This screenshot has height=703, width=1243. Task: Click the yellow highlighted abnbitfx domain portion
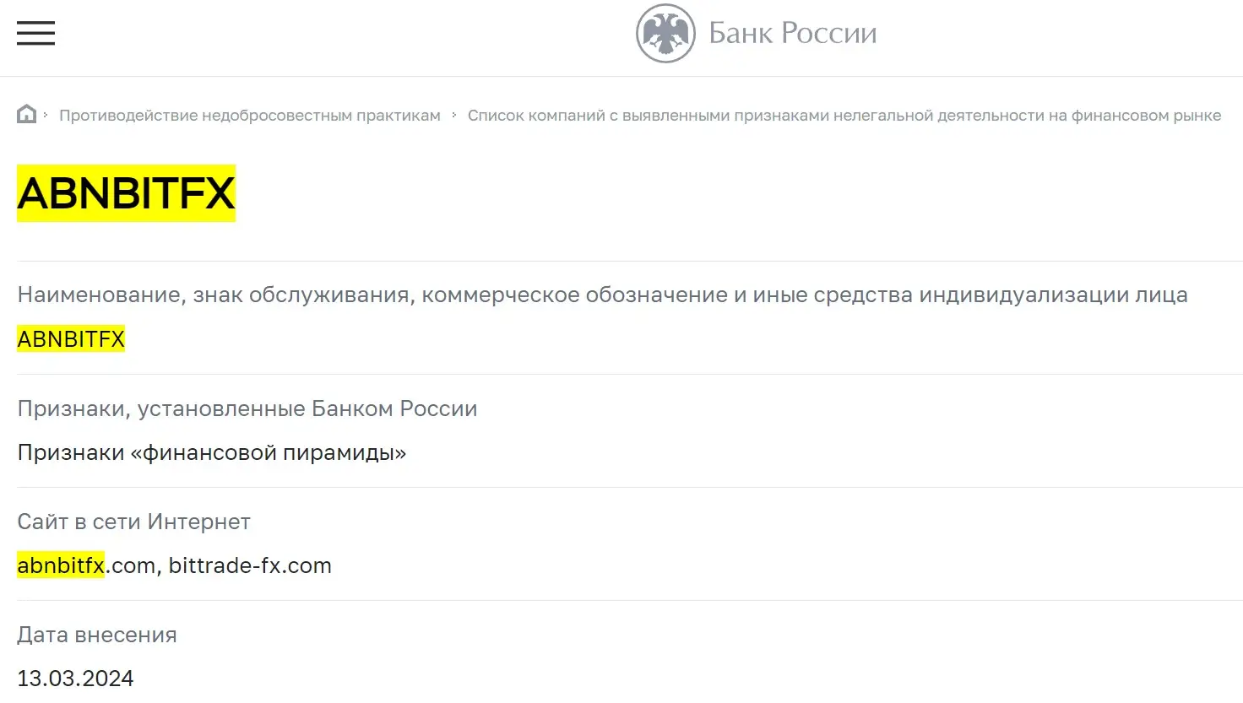pyautogui.click(x=60, y=565)
